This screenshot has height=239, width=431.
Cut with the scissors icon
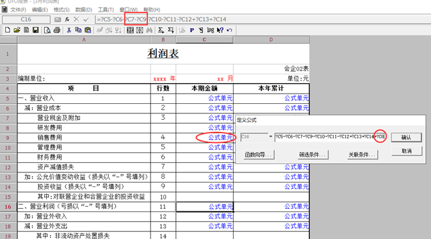click(x=69, y=30)
